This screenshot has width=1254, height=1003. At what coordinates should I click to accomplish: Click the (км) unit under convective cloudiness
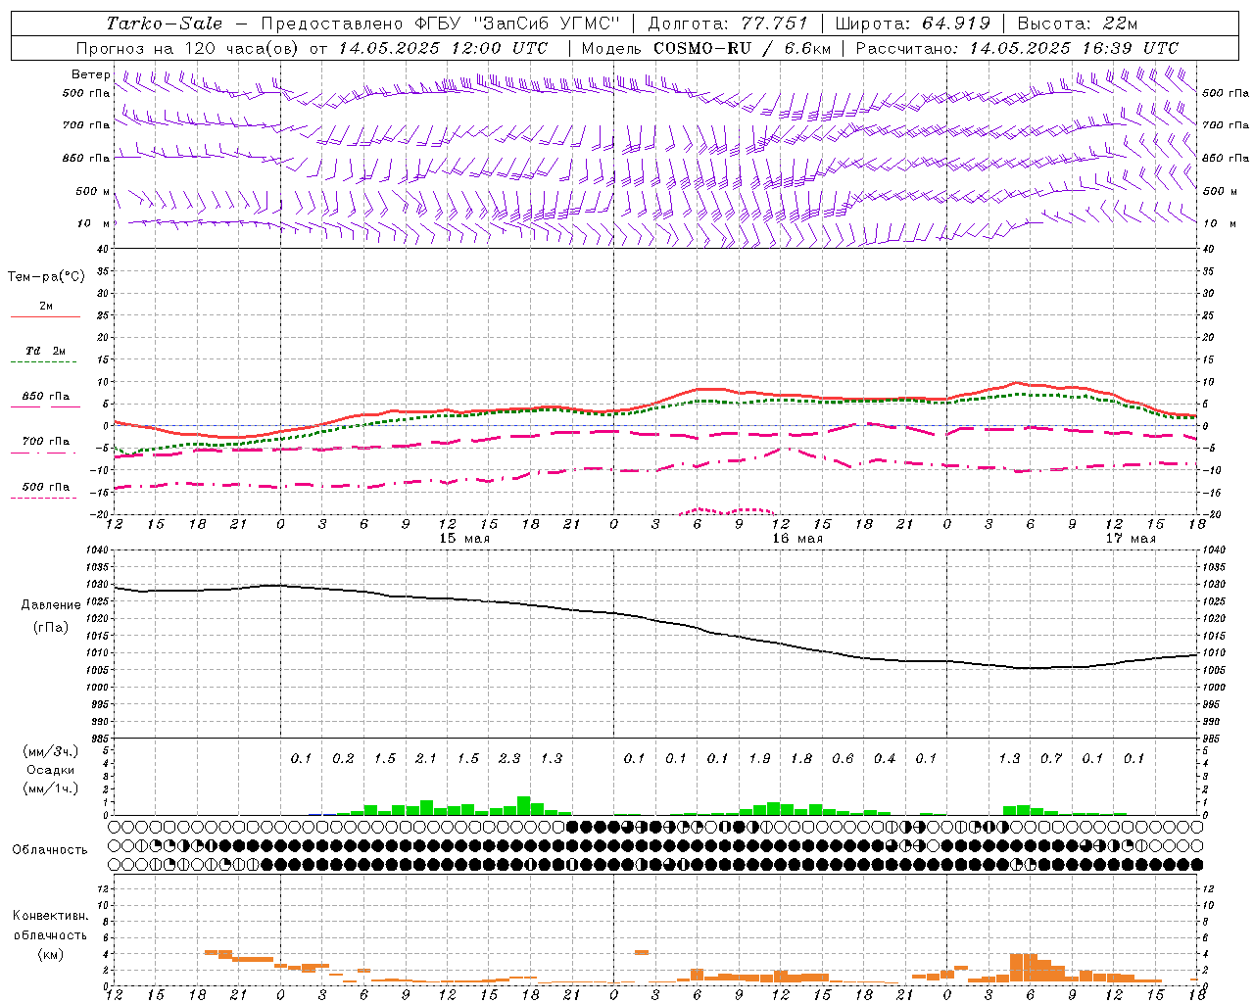51,955
